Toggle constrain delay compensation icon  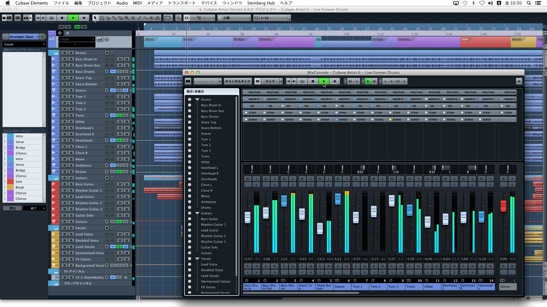[x=17, y=18]
